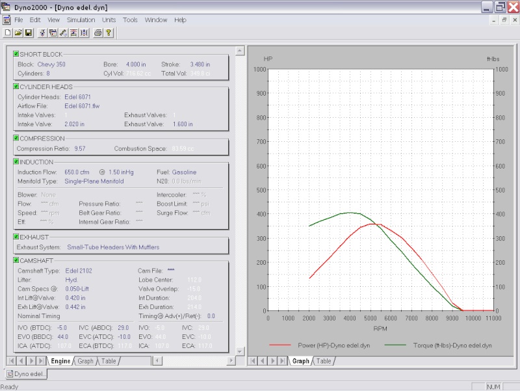Viewport: 520px width, 391px height.
Task: Go to previous tab in graph pane
Action: (x=263, y=361)
